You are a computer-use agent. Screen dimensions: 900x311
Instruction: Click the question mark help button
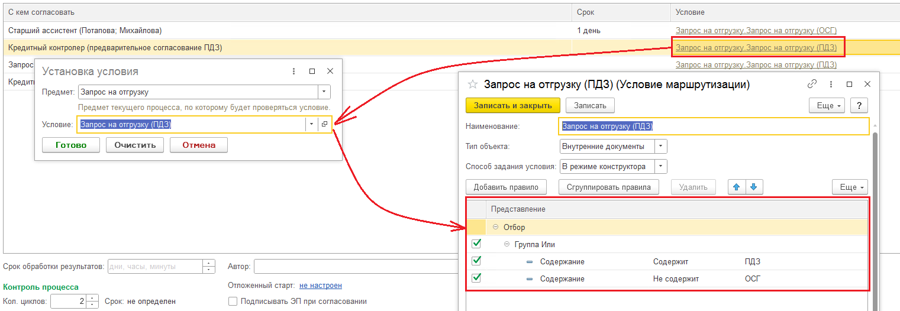coord(859,105)
